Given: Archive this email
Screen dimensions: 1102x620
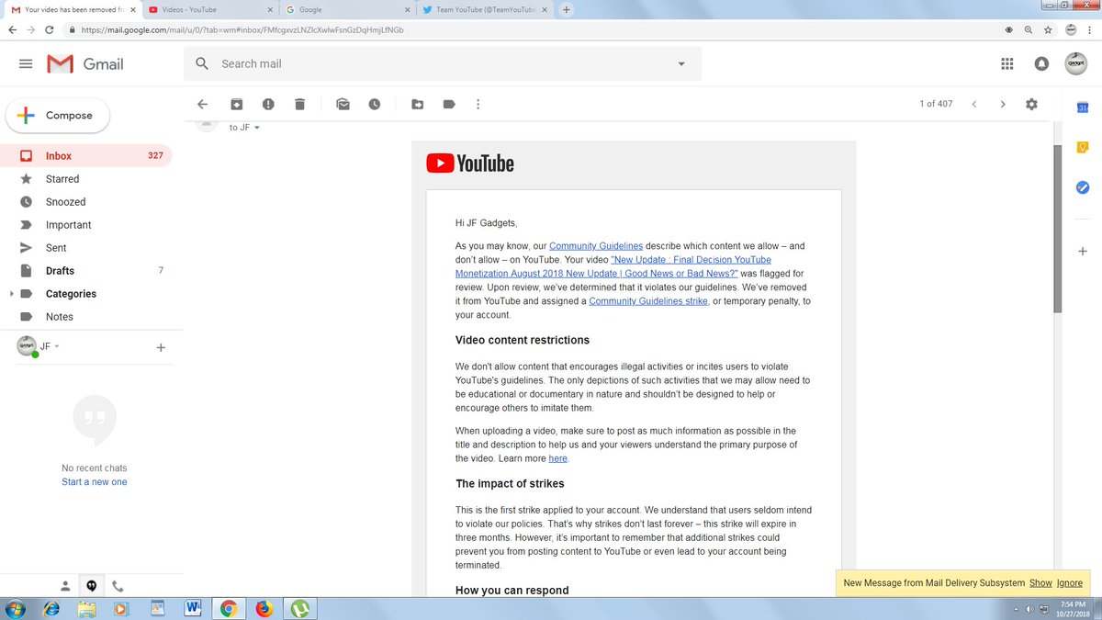Looking at the screenshot, I should tap(236, 105).
